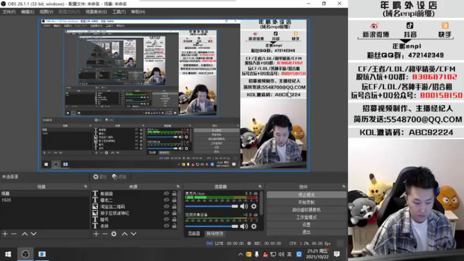
Task: Open the 编辑(E) menu
Action: coord(27,12)
